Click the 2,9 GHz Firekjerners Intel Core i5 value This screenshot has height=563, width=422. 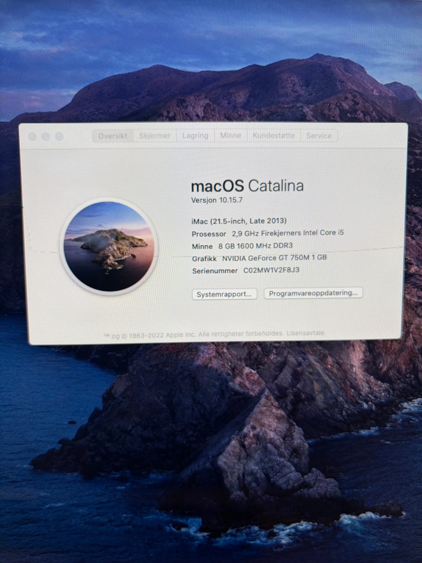point(288,233)
